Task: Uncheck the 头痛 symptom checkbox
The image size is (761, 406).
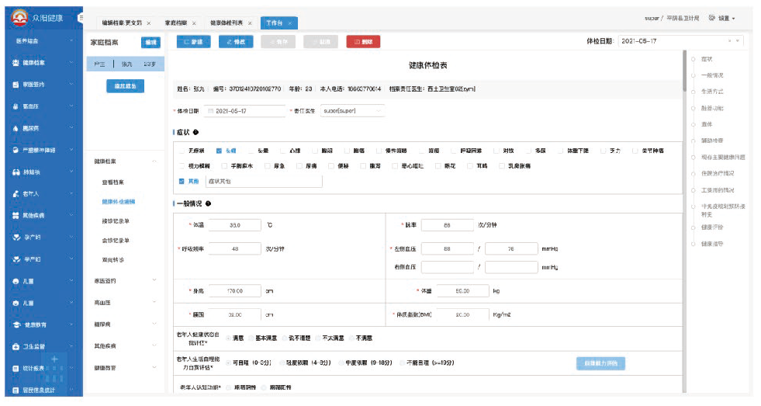Action: pyautogui.click(x=220, y=151)
